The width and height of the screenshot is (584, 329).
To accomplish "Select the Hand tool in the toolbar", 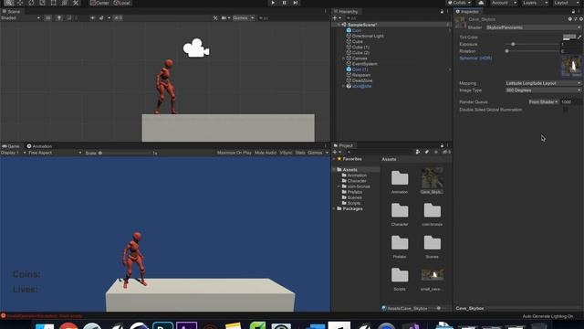I will [9, 3].
